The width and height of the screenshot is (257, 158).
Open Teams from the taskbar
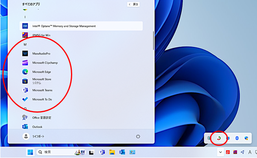click(102, 152)
